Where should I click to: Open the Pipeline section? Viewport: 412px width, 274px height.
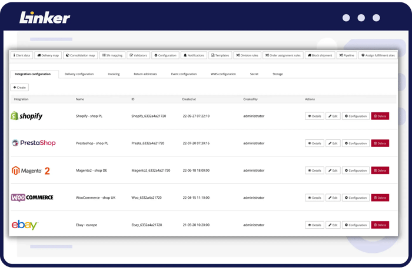coord(347,55)
